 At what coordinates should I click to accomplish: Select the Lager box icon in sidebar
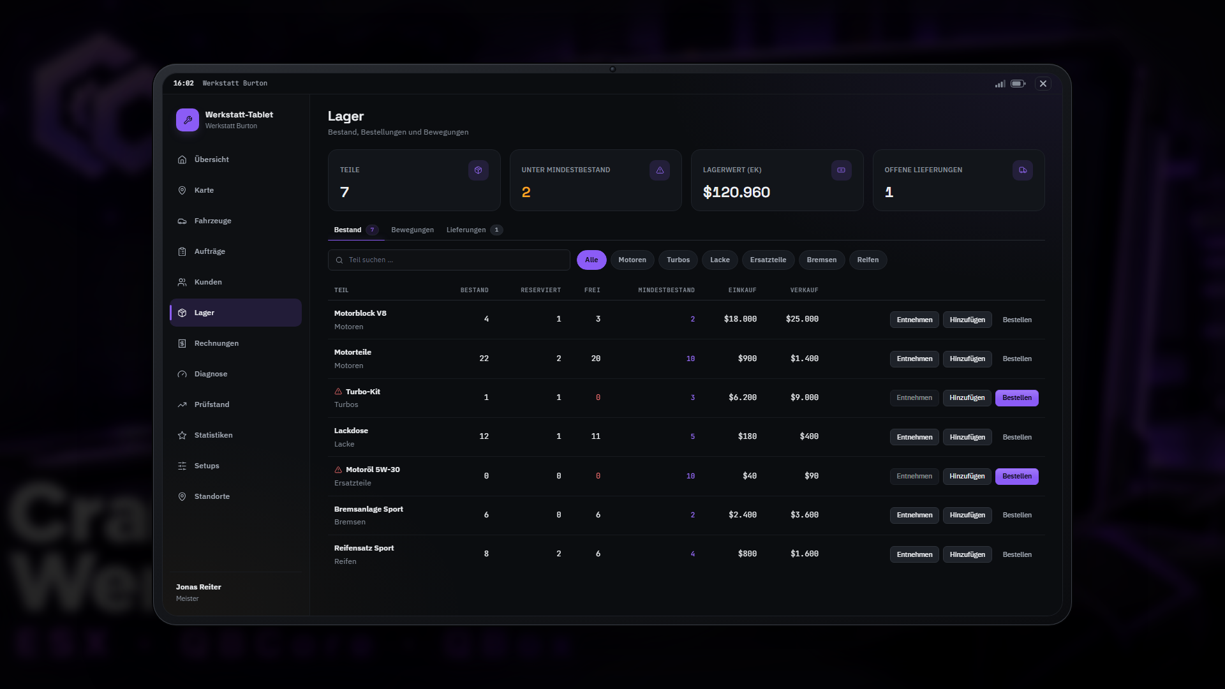pos(182,313)
